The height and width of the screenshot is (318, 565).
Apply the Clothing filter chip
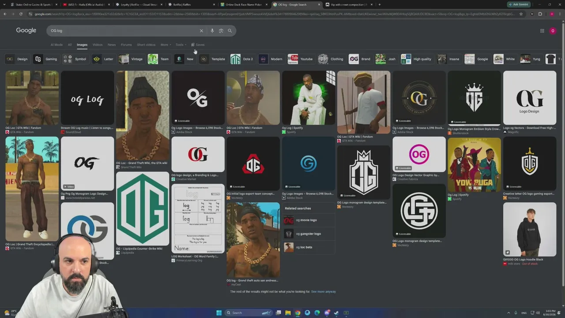click(x=331, y=59)
